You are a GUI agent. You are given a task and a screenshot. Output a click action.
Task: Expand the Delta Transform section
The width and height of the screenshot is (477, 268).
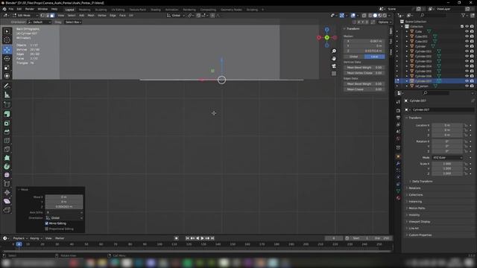423,182
